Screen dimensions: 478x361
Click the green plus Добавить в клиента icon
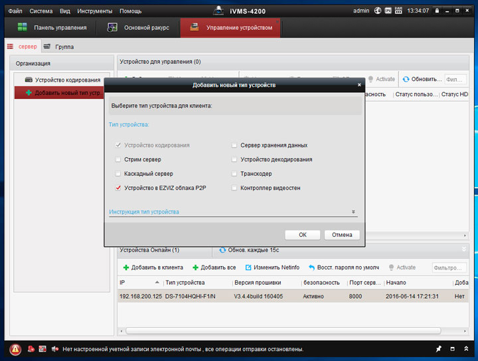click(x=126, y=267)
